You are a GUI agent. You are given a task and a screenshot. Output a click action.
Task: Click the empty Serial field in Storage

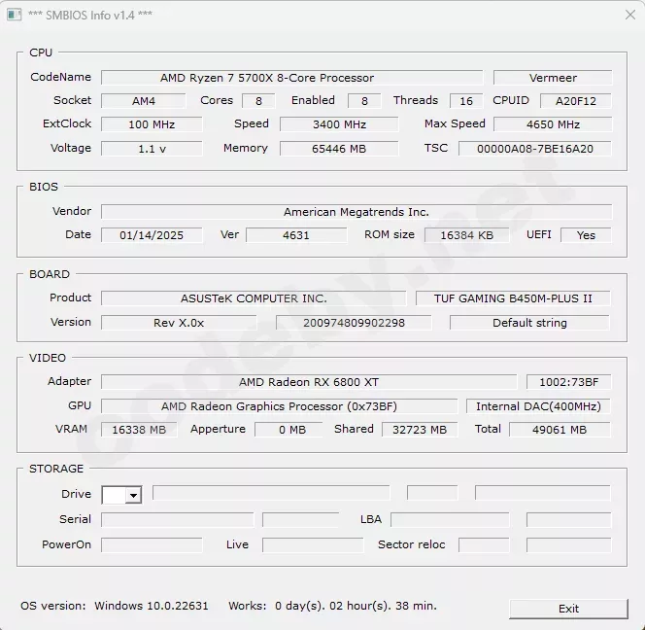178,519
